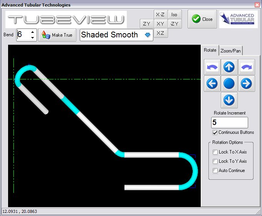This screenshot has height=216, width=262.
Task: Uncheck the Continuous Buttons checkbox
Action: pyautogui.click(x=215, y=132)
